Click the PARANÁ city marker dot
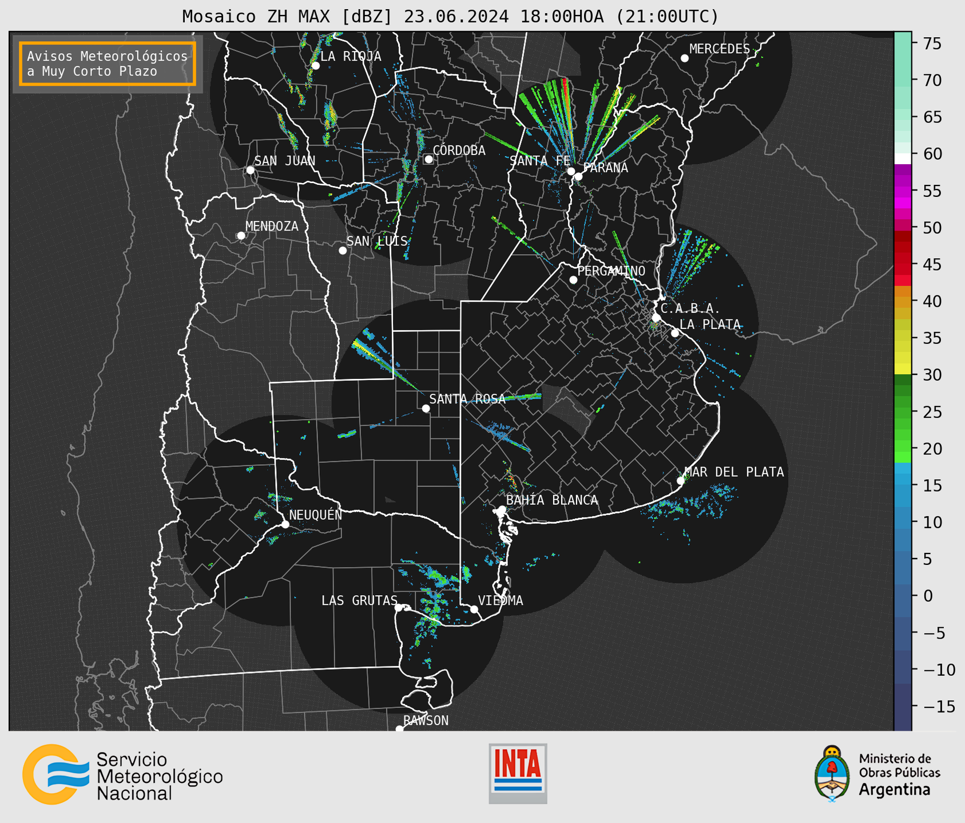The width and height of the screenshot is (965, 823). tap(578, 176)
